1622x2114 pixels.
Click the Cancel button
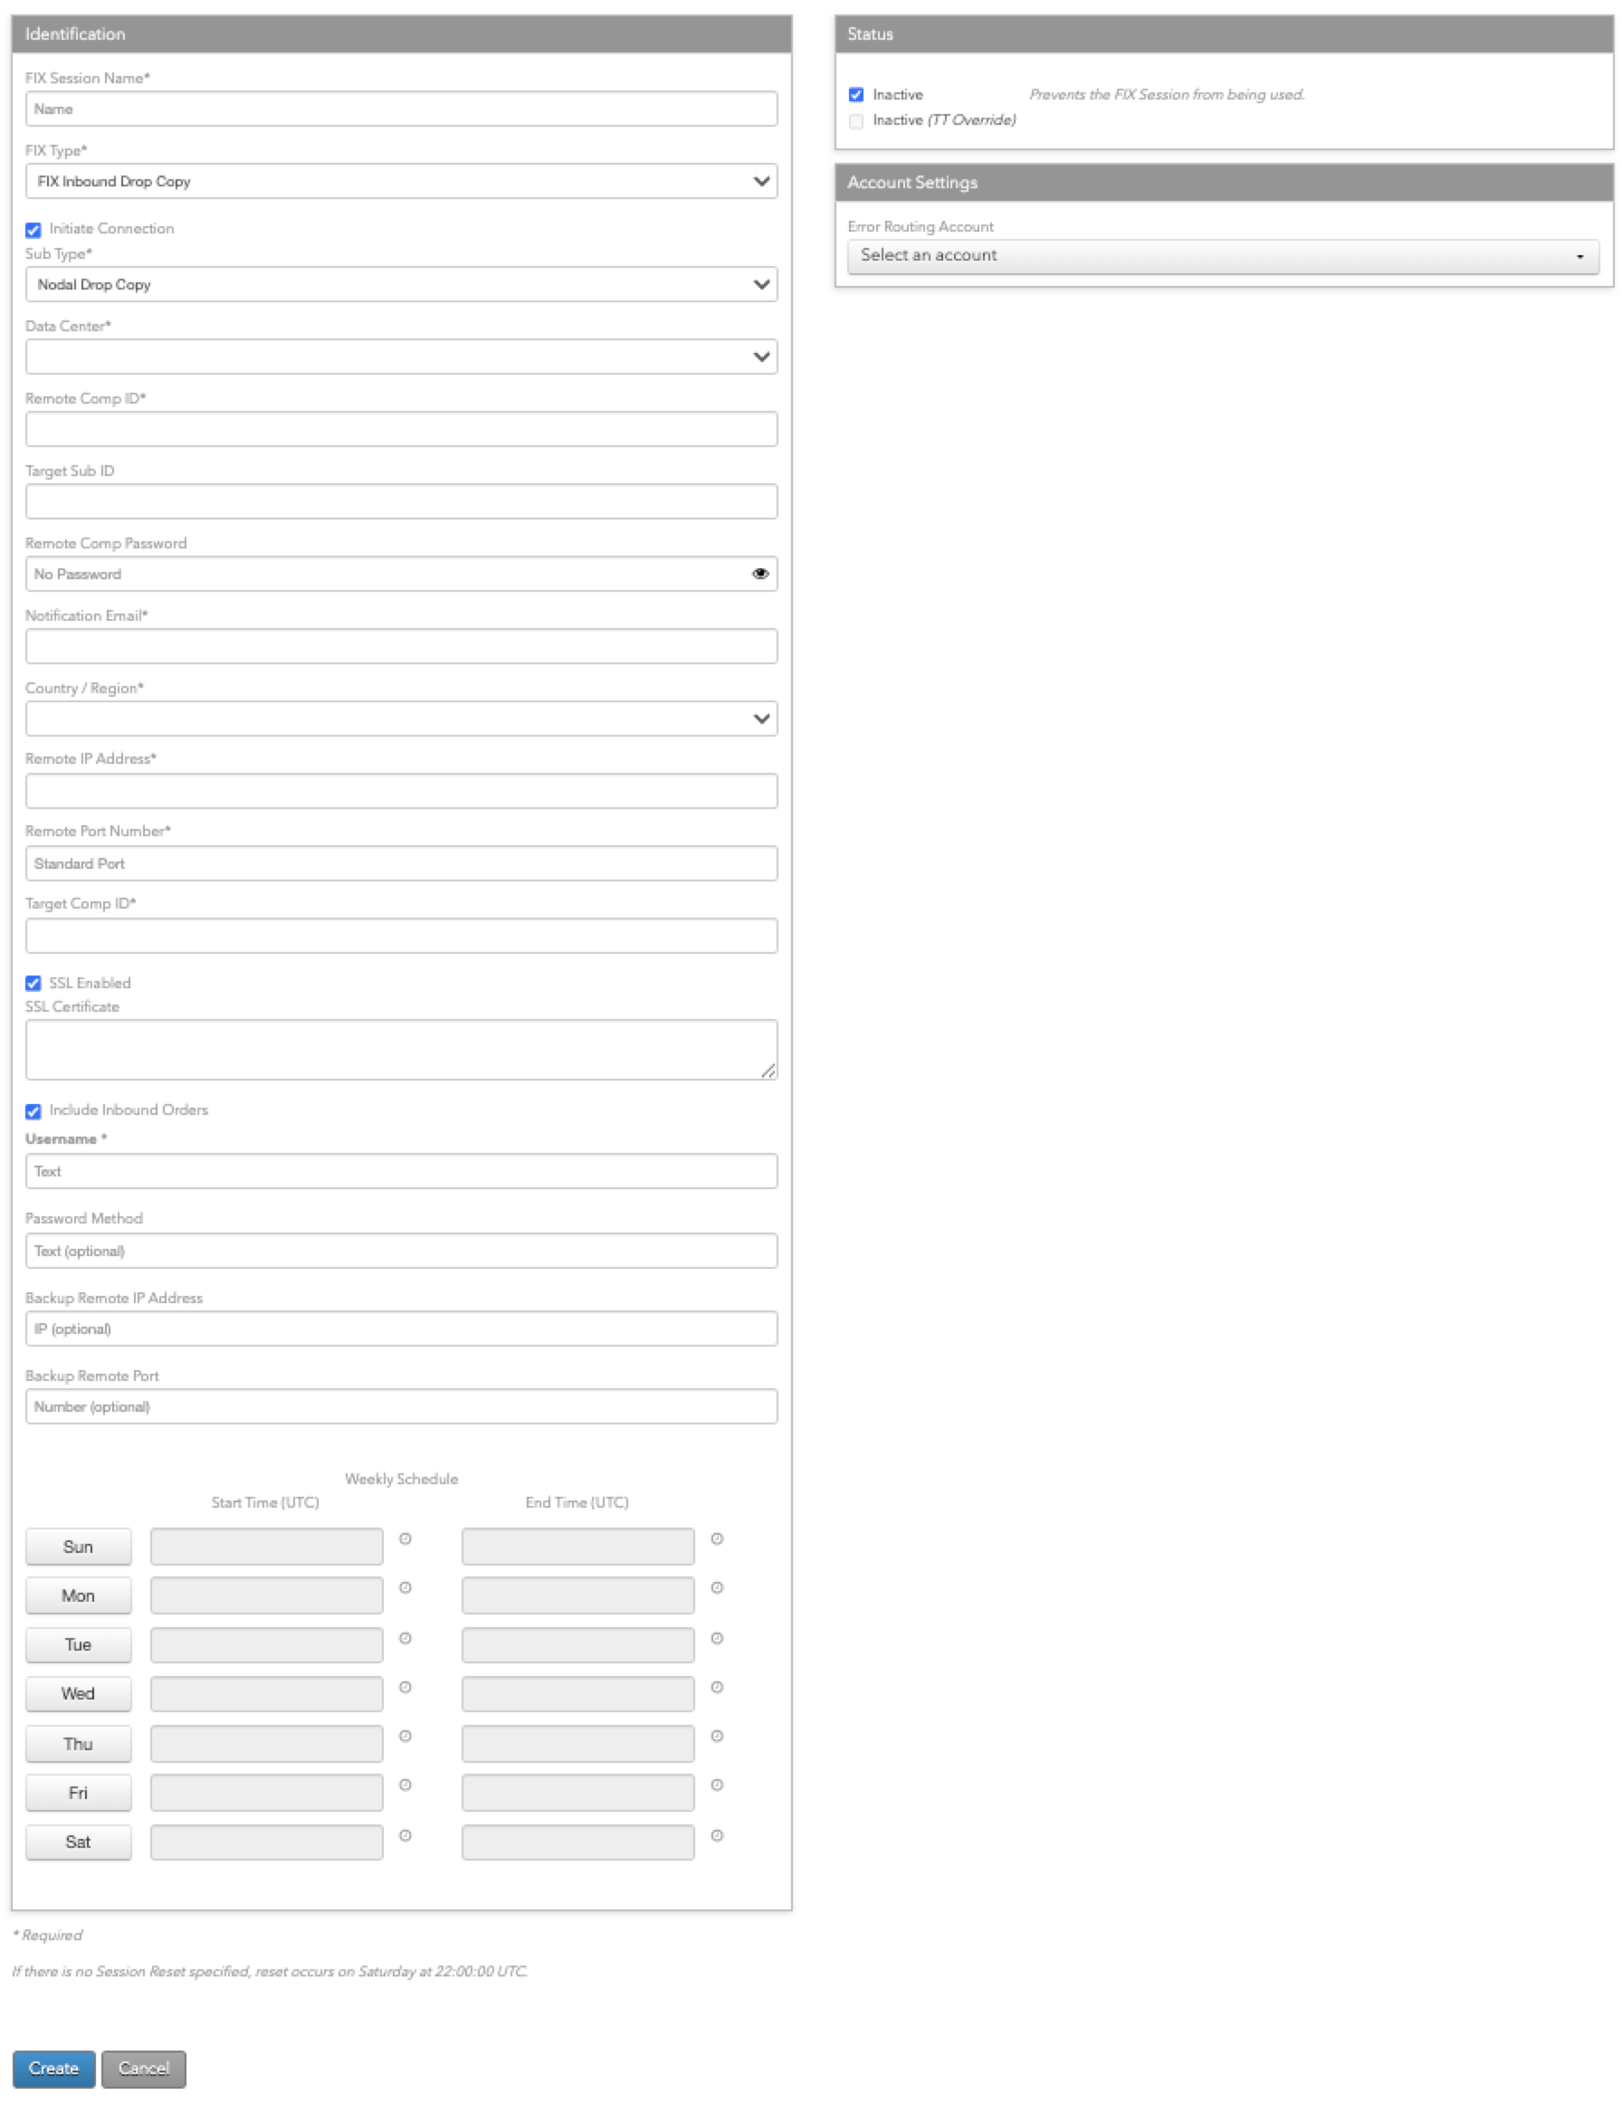point(143,2069)
